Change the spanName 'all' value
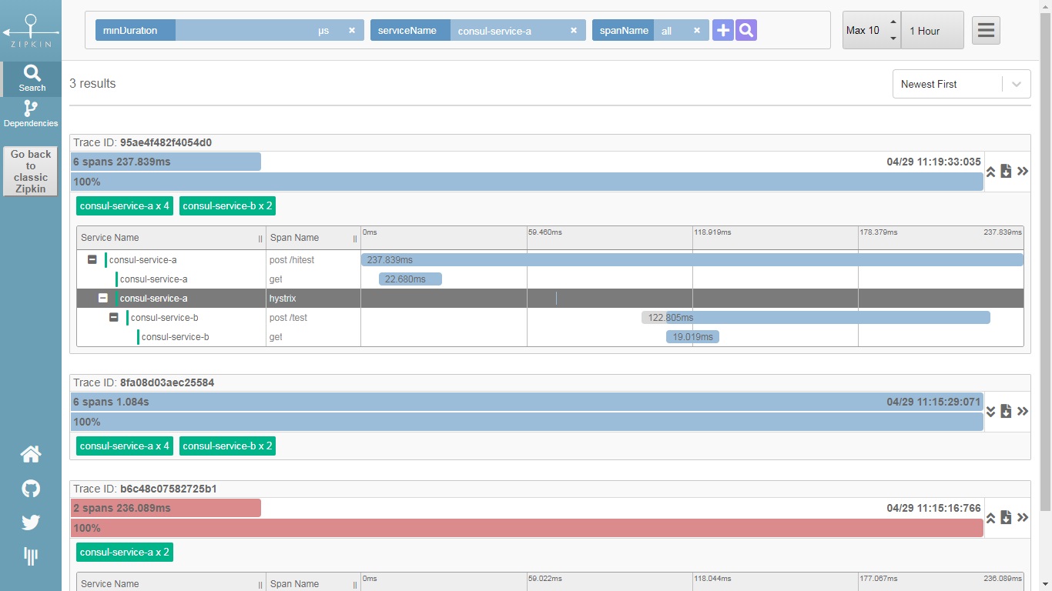Screen dimensions: 1052x591 click(670, 31)
